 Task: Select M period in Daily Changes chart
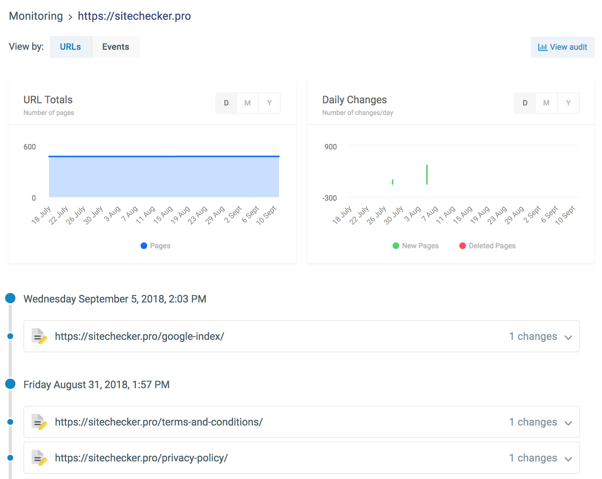tap(546, 103)
